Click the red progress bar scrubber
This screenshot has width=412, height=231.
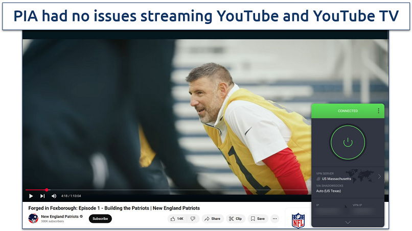click(x=47, y=190)
